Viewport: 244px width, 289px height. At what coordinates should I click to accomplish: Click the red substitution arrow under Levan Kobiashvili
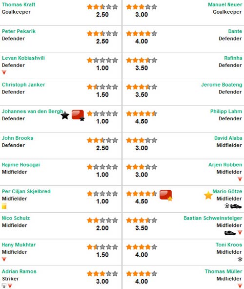pyautogui.click(x=4, y=72)
